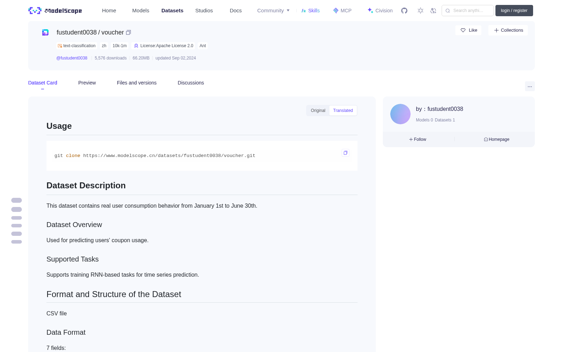Open the GitHub icon link
The height and width of the screenshot is (352, 563).
pyautogui.click(x=404, y=11)
